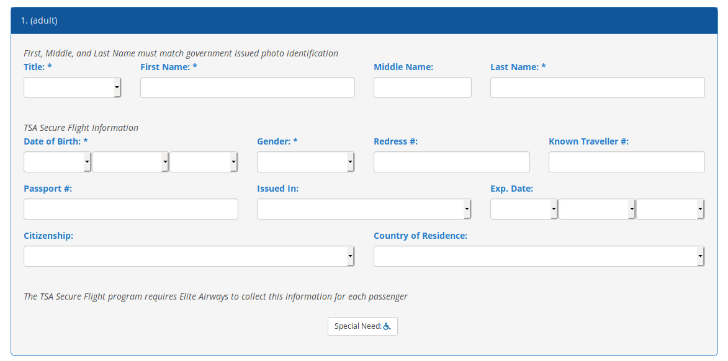Open the first Date of Birth dropdown
The image size is (728, 361).
coord(57,162)
